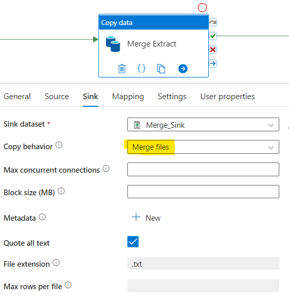Click the Quote all text label

pyautogui.click(x=27, y=243)
